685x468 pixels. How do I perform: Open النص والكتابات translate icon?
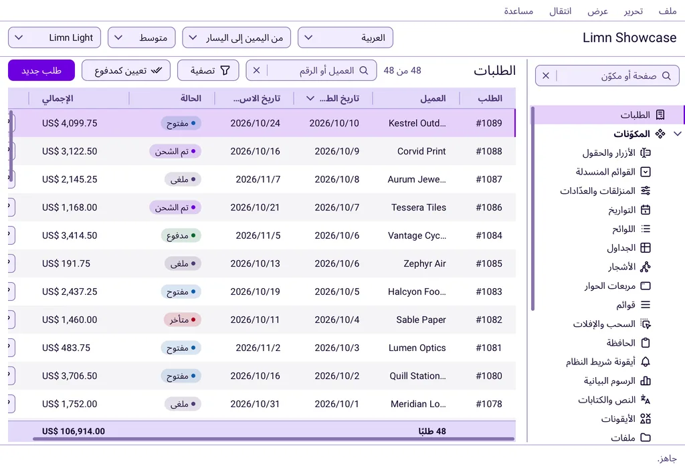pos(646,400)
